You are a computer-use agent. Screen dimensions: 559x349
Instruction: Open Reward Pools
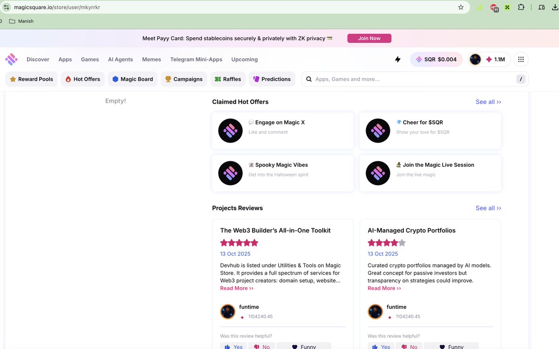click(32, 79)
